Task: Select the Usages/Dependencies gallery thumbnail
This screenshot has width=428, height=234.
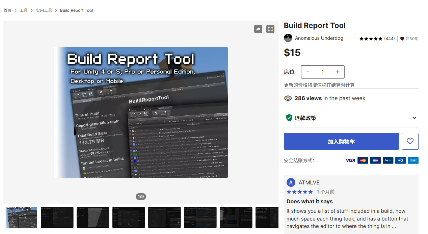Action: pyautogui.click(x=200, y=217)
